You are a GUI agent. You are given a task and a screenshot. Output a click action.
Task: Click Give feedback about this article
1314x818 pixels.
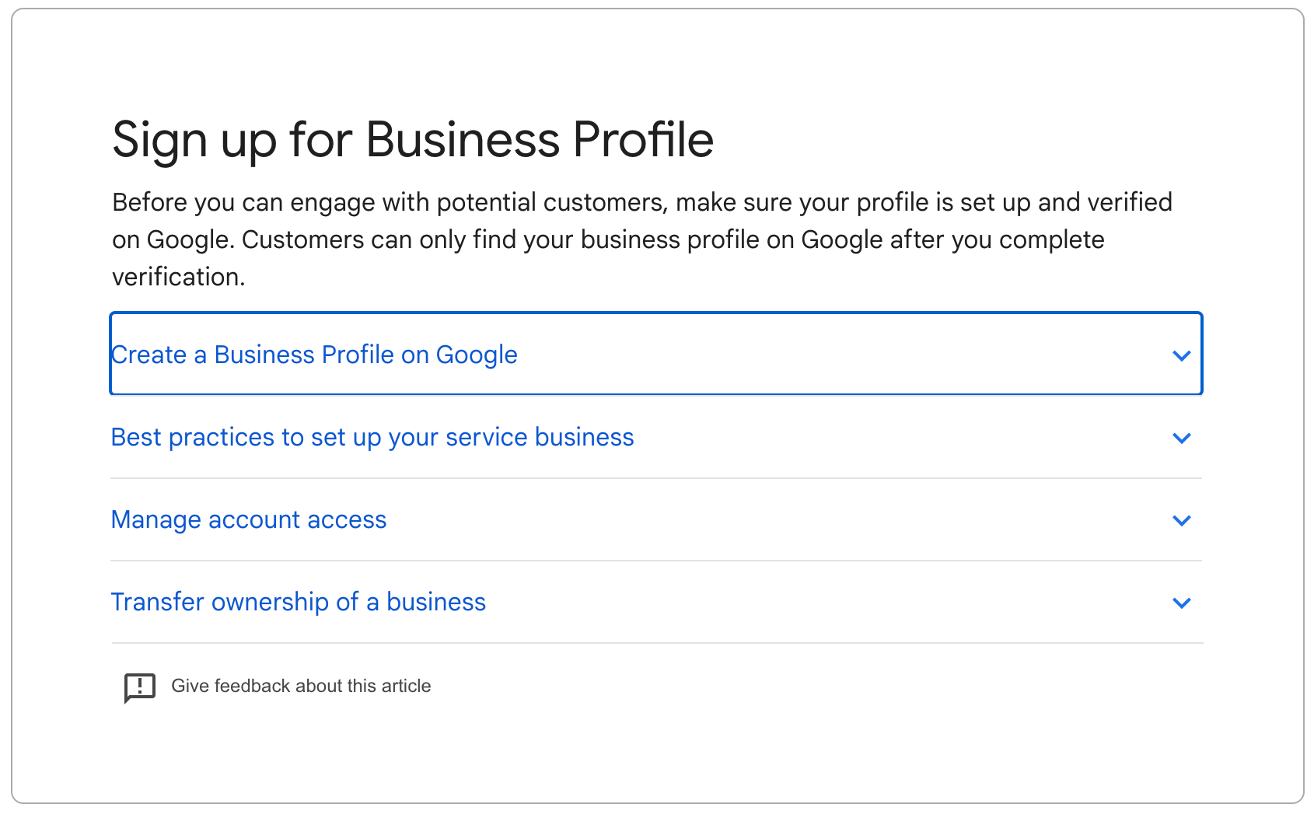[301, 686]
